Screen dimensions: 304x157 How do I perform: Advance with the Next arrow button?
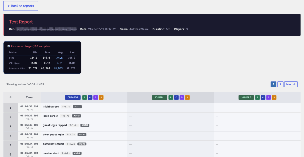point(291,84)
